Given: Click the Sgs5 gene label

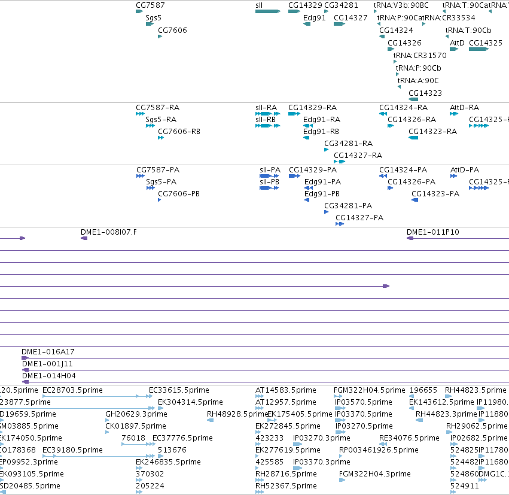Looking at the screenshot, I should [153, 18].
